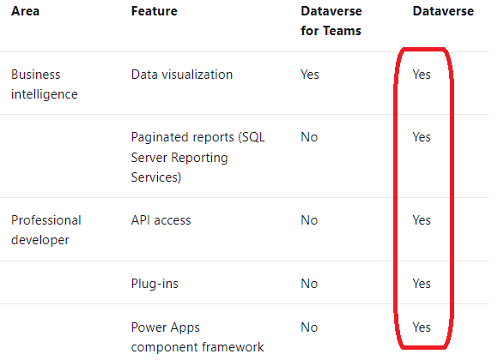Click Power Apps component framework text
This screenshot has height=360, width=504.
[x=197, y=337]
